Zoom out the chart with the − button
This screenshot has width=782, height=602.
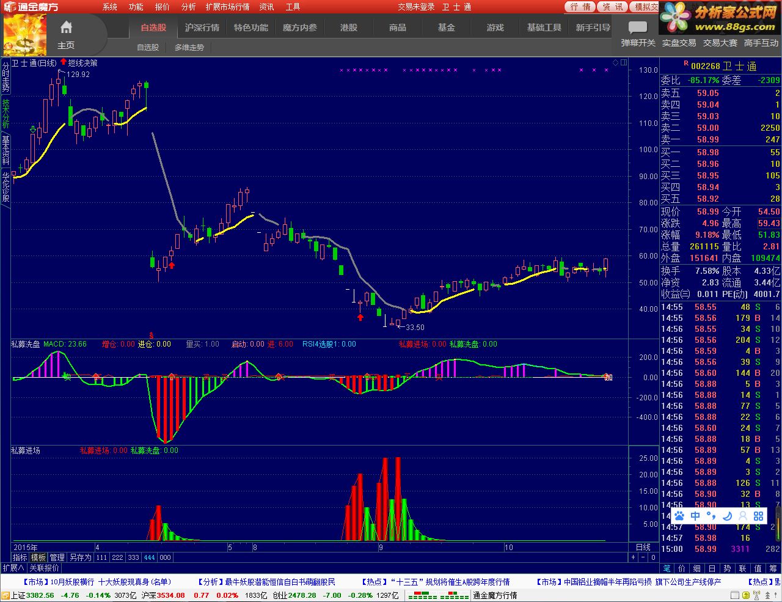[x=643, y=557]
